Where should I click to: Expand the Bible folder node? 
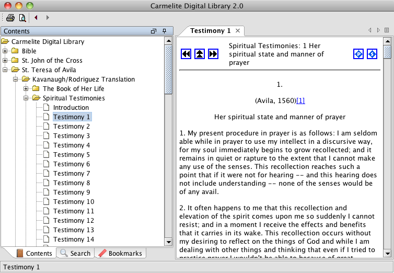tap(5, 51)
